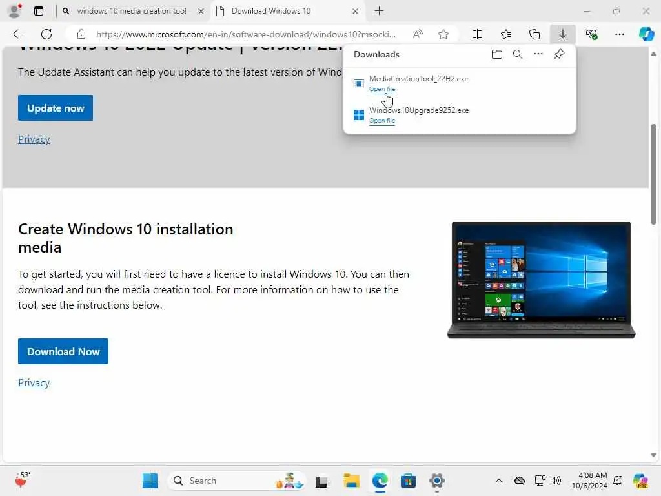Click Open file under MediaCreationTool_22H2.exe
This screenshot has height=496, width=661.
click(x=382, y=89)
